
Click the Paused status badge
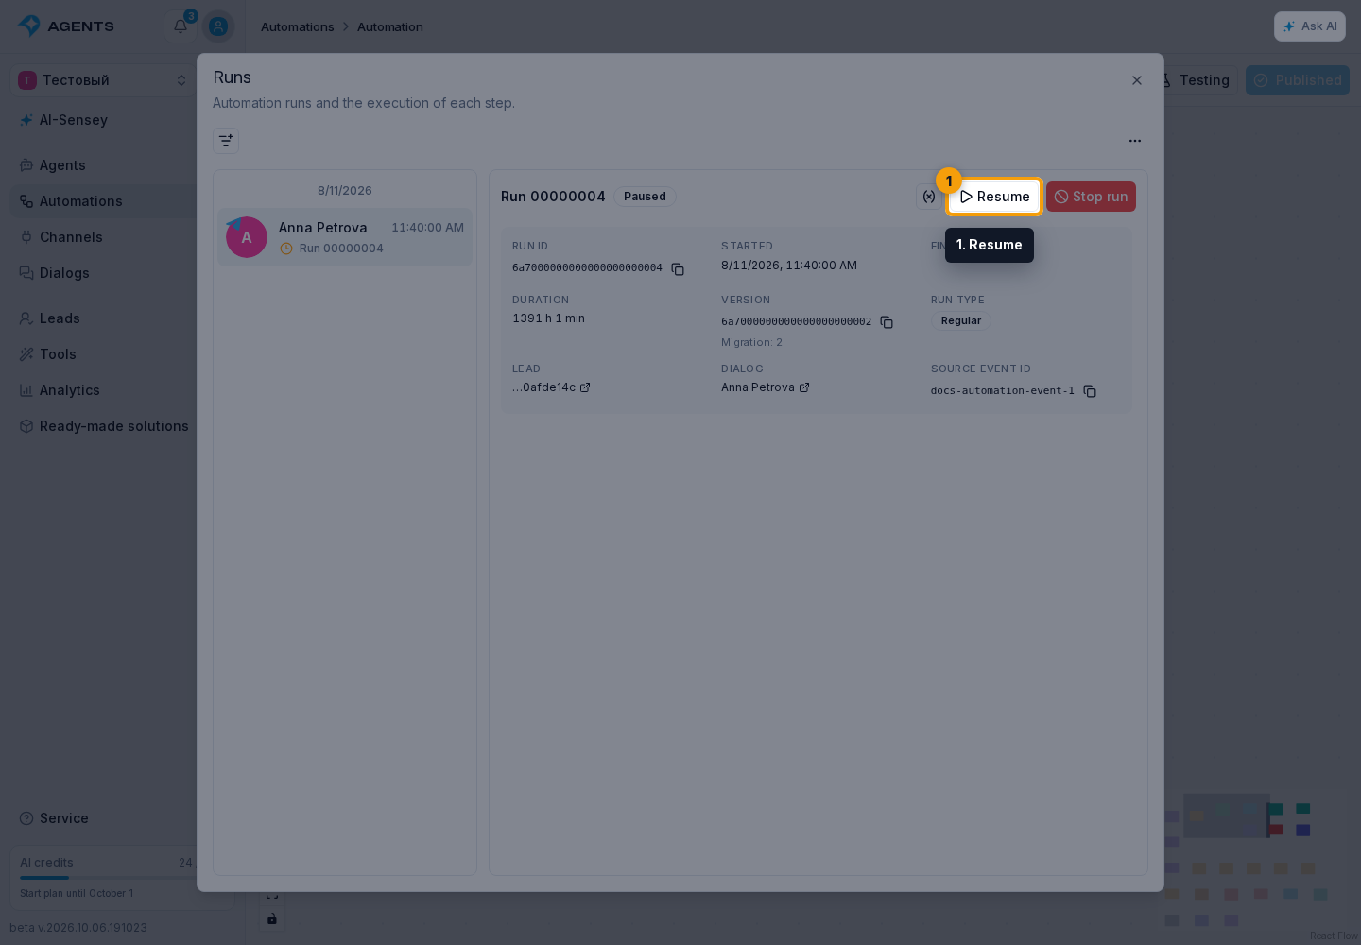point(645,197)
